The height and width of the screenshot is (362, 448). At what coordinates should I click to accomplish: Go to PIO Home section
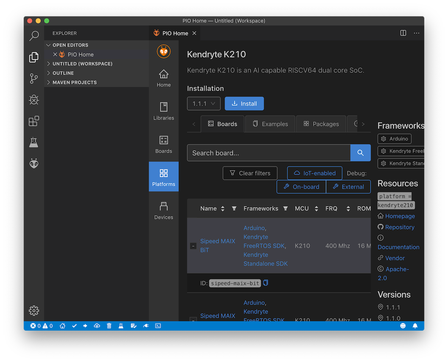coord(164,78)
